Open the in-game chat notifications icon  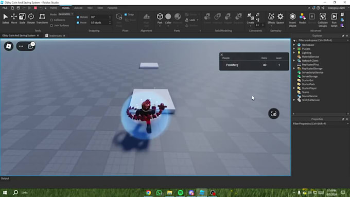(x=31, y=46)
